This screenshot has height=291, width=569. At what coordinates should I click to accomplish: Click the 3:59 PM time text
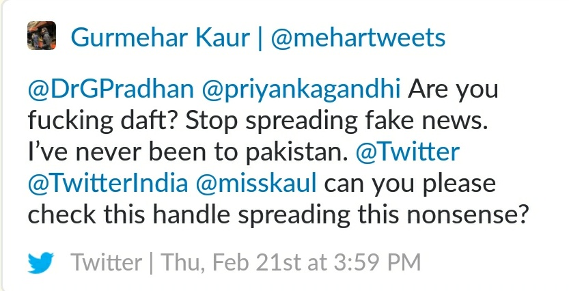(x=377, y=262)
